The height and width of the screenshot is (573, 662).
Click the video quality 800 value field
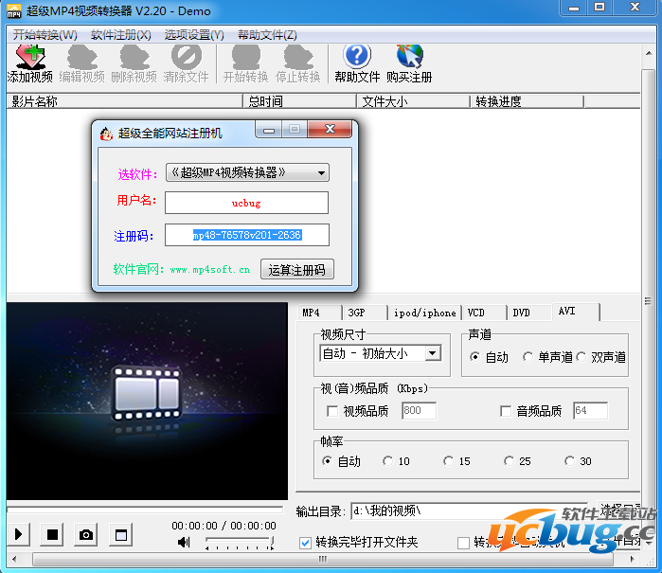pos(420,410)
